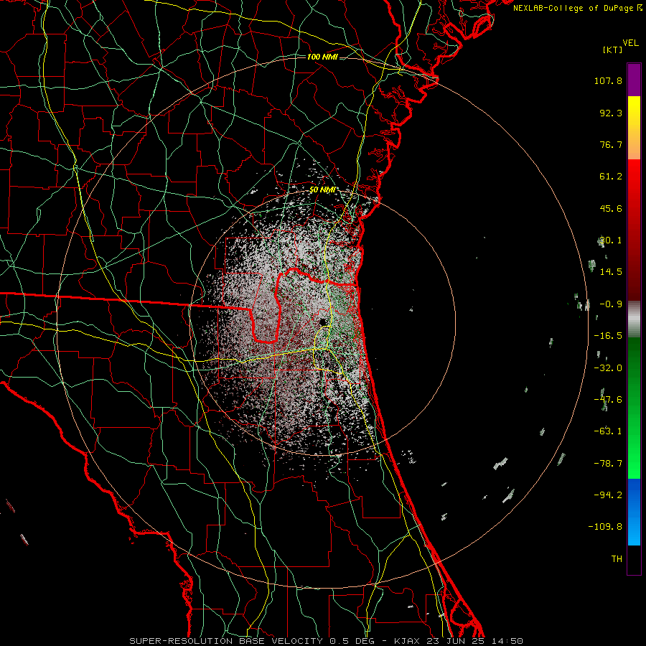Click the 107.8 scale value

[x=608, y=80]
